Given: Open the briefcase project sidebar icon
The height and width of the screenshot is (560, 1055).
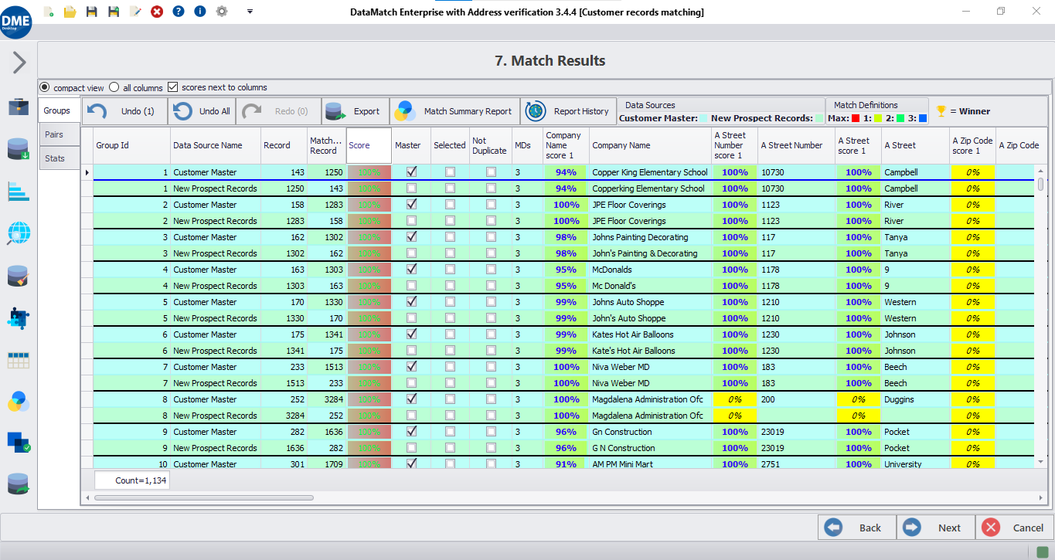Looking at the screenshot, I should pyautogui.click(x=19, y=107).
